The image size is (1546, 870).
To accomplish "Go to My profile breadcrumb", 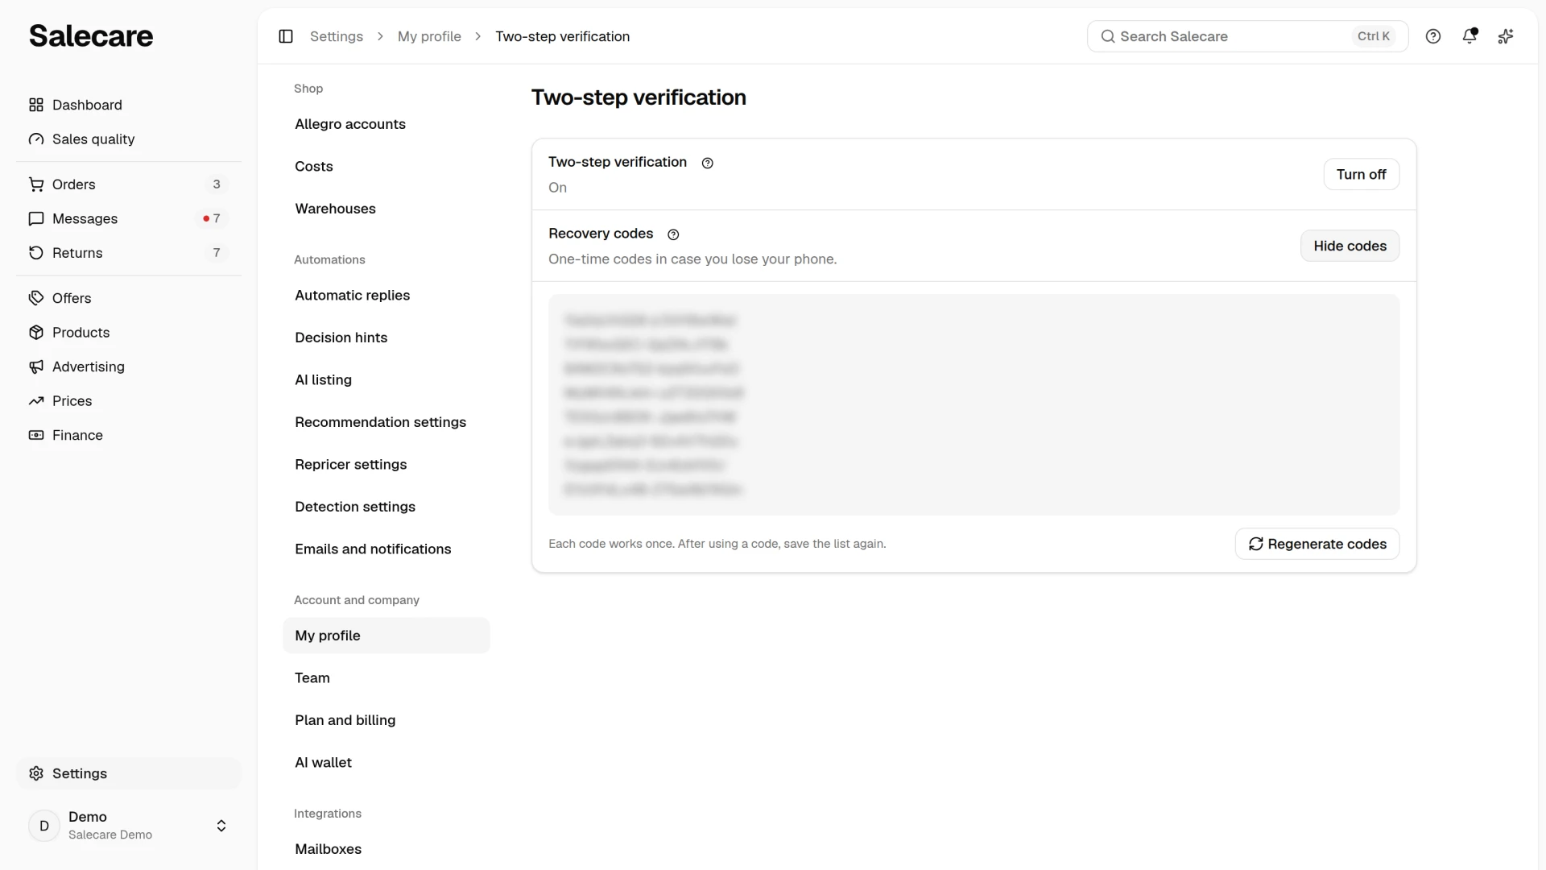I will point(429,36).
